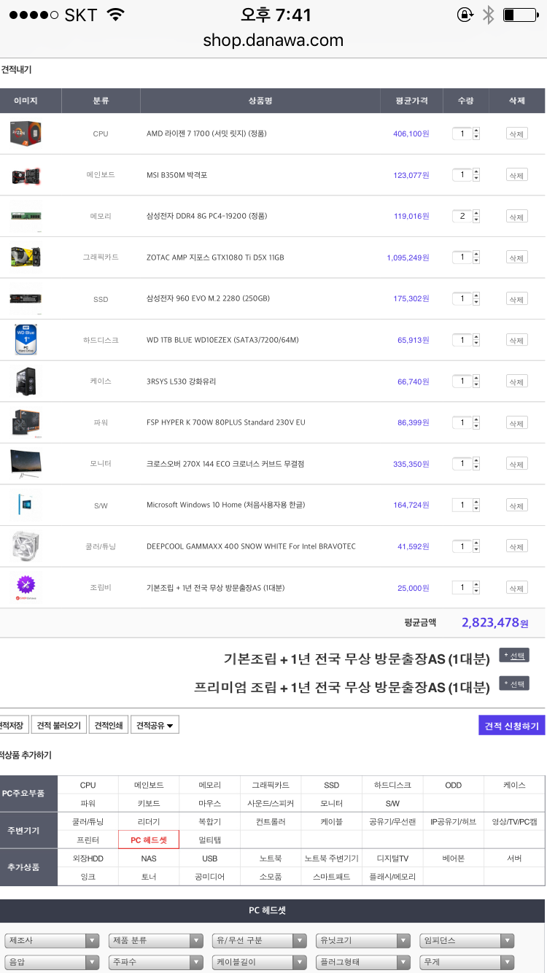Tap the Wi-Fi status icon
547x973 pixels.
(x=115, y=15)
